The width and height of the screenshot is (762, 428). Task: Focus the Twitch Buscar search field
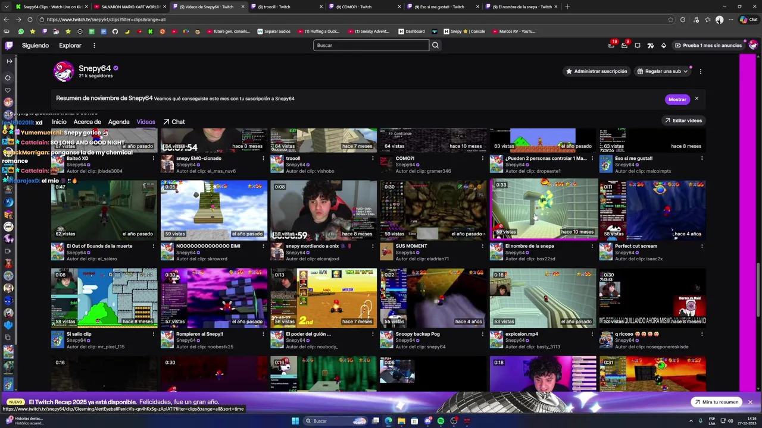371,45
